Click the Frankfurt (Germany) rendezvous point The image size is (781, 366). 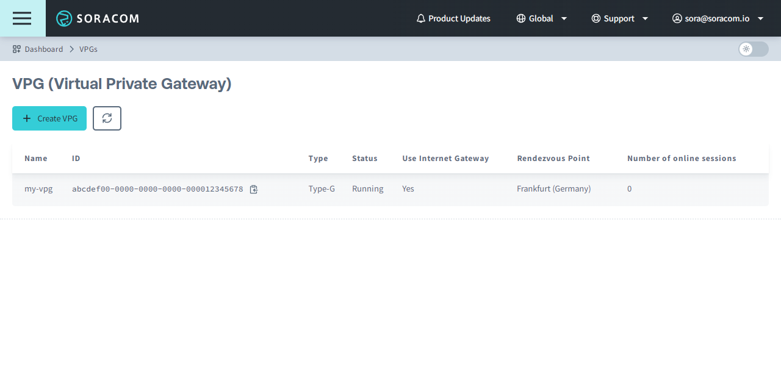553,188
